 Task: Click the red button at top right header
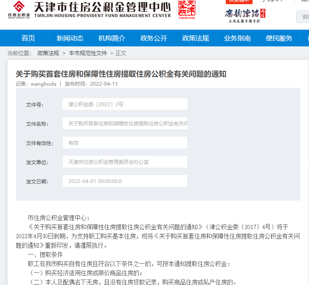pyautogui.click(x=239, y=2)
